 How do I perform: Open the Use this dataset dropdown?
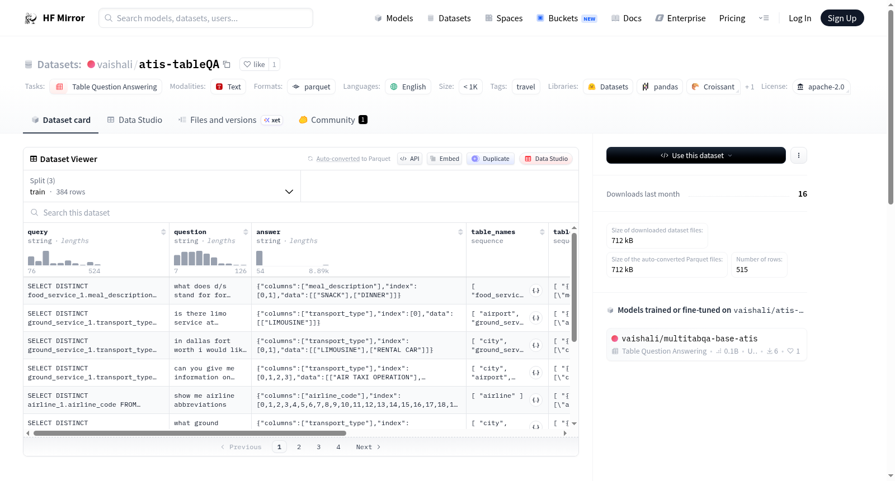pyautogui.click(x=696, y=155)
